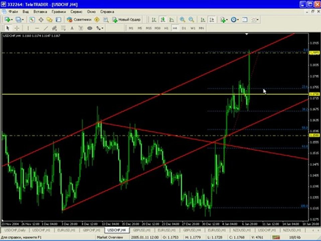The width and height of the screenshot is (321, 241).
Task: Expand the Periods dropdown arrow
Action: [x=238, y=20]
